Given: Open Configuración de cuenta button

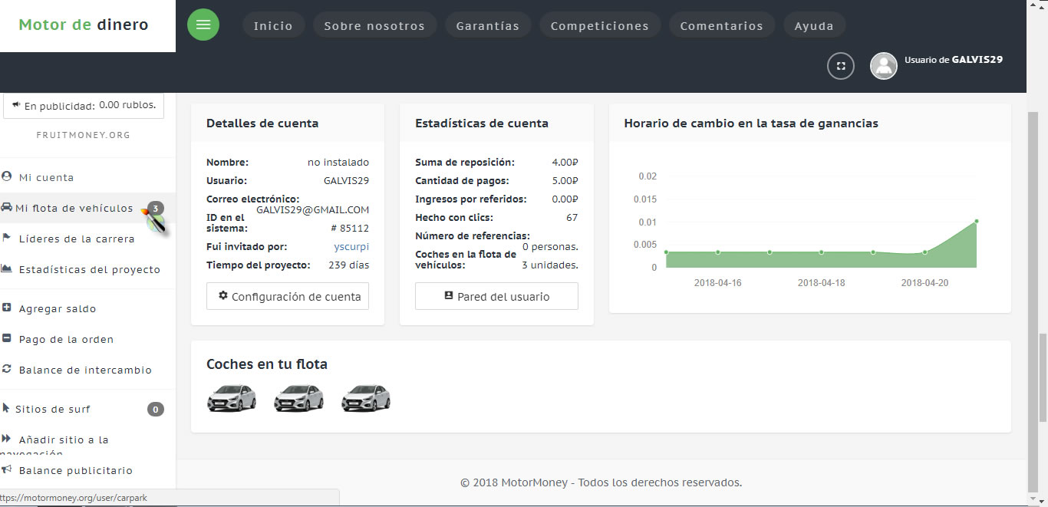Looking at the screenshot, I should [288, 296].
